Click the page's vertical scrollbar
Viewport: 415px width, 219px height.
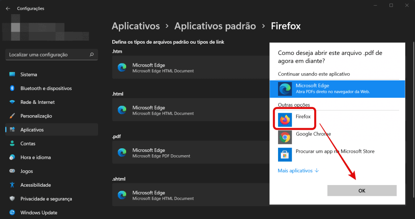(x=413, y=120)
